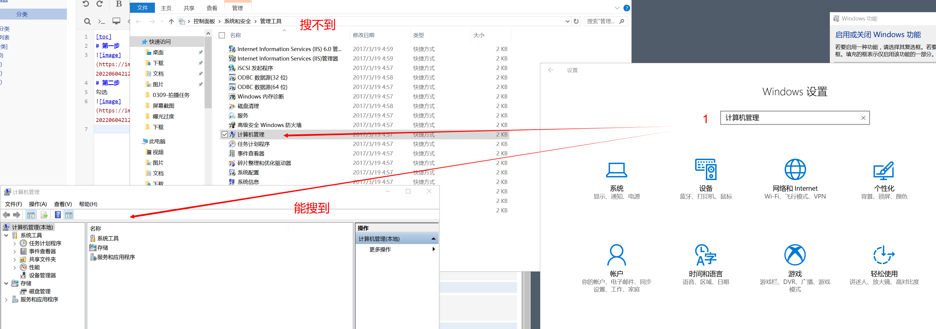Switch to the 查看 ribbon tab

[211, 8]
